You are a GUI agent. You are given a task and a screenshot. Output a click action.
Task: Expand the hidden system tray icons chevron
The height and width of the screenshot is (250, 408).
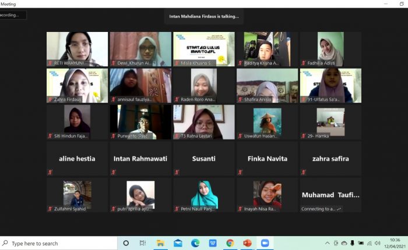tap(328, 243)
